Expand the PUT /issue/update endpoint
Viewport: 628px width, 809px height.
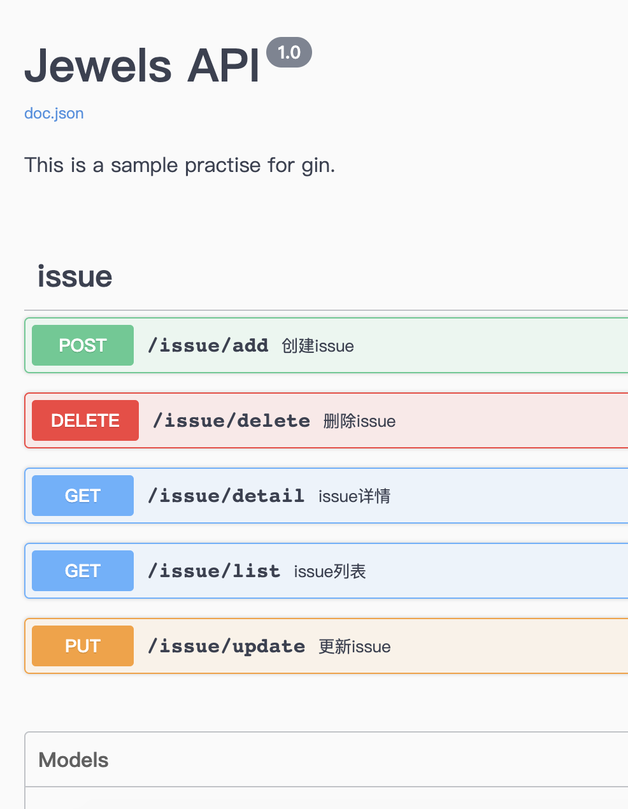tap(318, 645)
